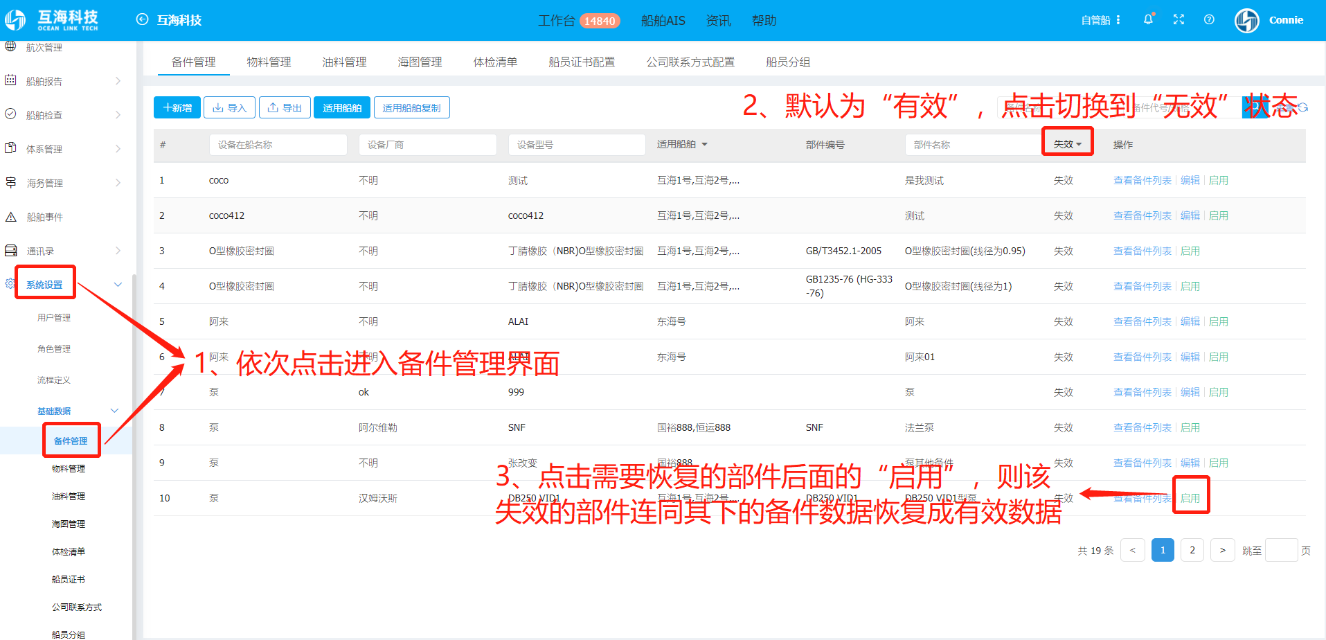The width and height of the screenshot is (1326, 640).
Task: Go to pagination page 2
Action: pyautogui.click(x=1192, y=550)
